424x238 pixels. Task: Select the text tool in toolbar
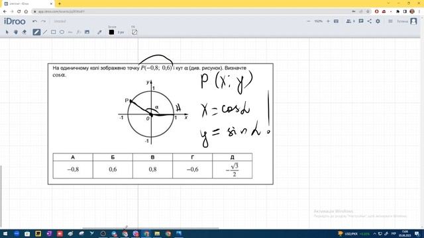(70, 32)
